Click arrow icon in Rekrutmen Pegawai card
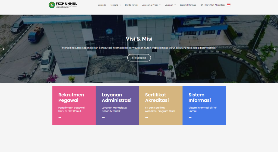Screen dimensions: 278x152 click(x=60, y=117)
